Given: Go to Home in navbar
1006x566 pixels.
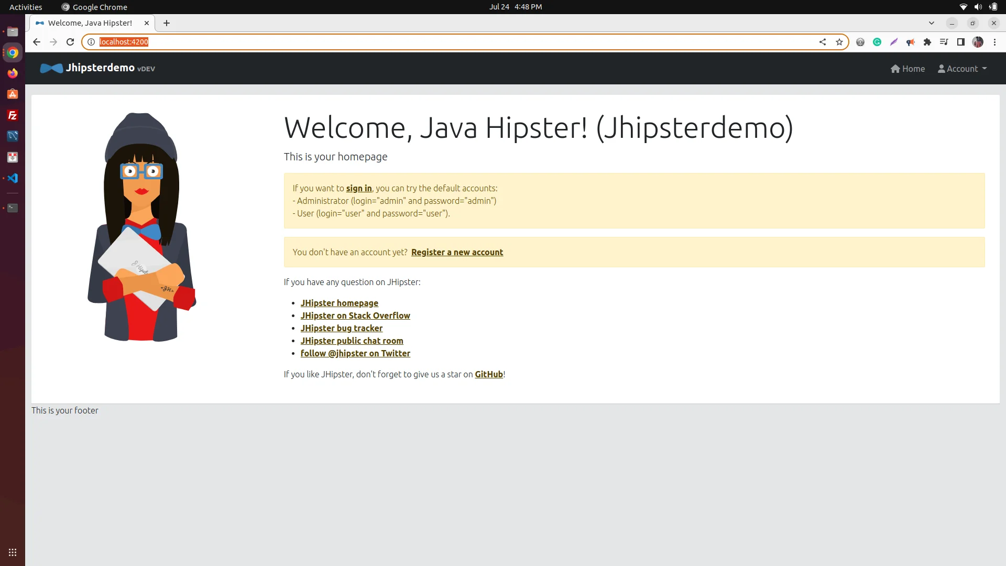Looking at the screenshot, I should point(907,69).
